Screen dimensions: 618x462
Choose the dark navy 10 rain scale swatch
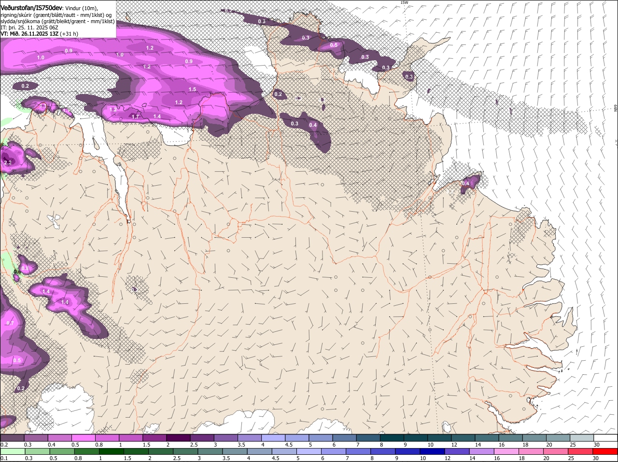[431, 452]
